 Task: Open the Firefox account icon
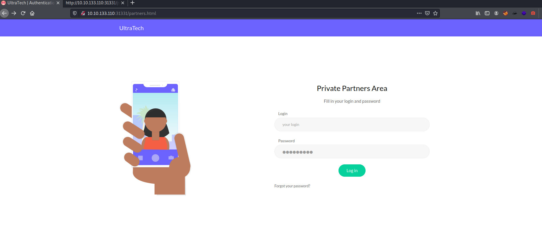pyautogui.click(x=496, y=13)
